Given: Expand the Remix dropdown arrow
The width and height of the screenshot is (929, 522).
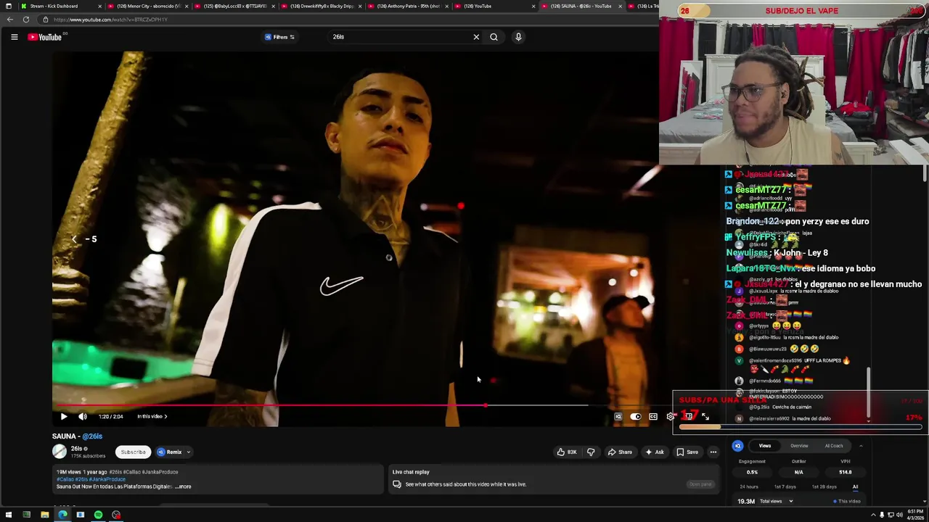Looking at the screenshot, I should tap(189, 452).
